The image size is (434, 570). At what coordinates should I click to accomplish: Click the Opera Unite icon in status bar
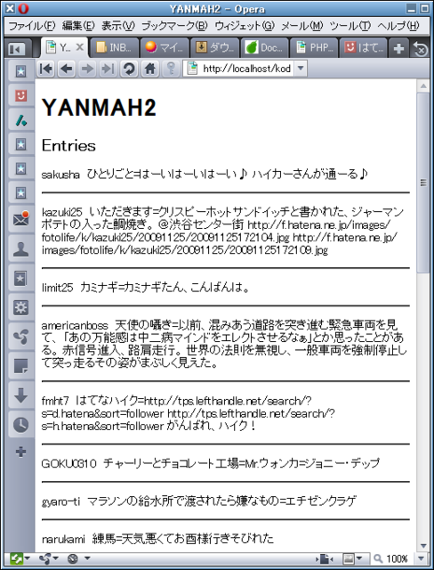45,558
